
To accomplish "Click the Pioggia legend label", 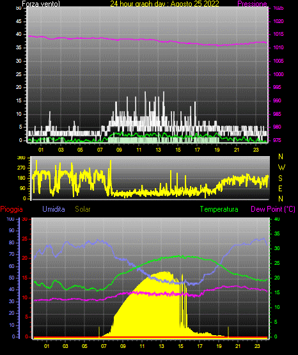I will [12, 209].
